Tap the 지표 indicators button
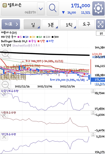105x154 pixels. [x=11, y=24]
